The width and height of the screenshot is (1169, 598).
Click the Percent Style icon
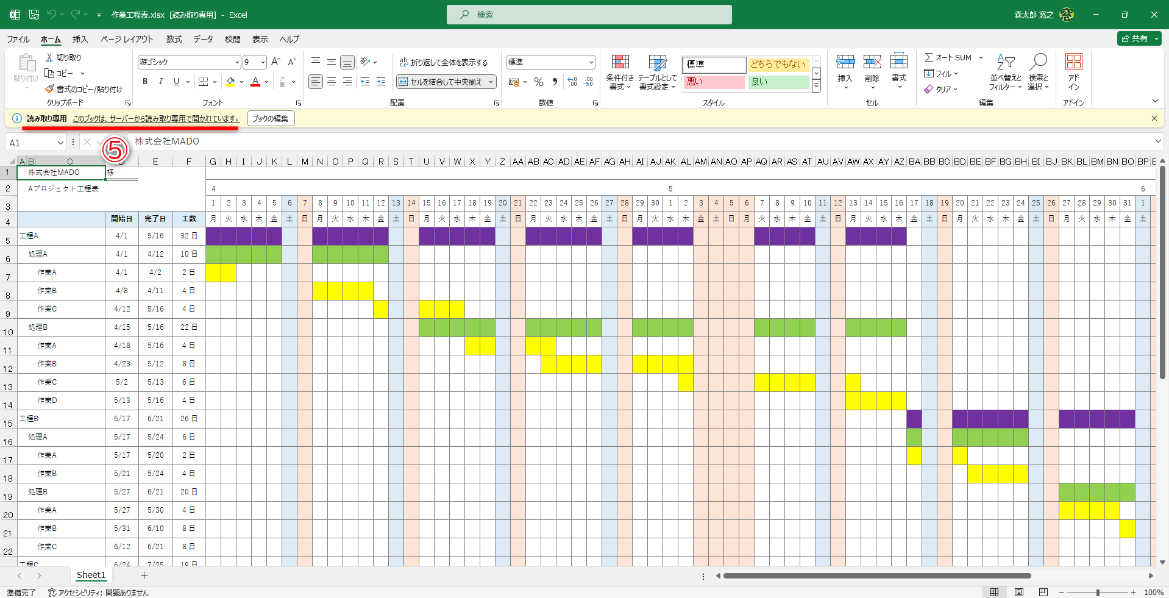539,82
